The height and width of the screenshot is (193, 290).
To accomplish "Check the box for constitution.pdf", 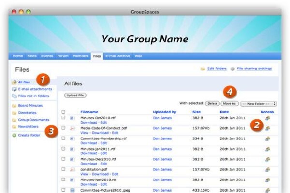I will [63, 169].
